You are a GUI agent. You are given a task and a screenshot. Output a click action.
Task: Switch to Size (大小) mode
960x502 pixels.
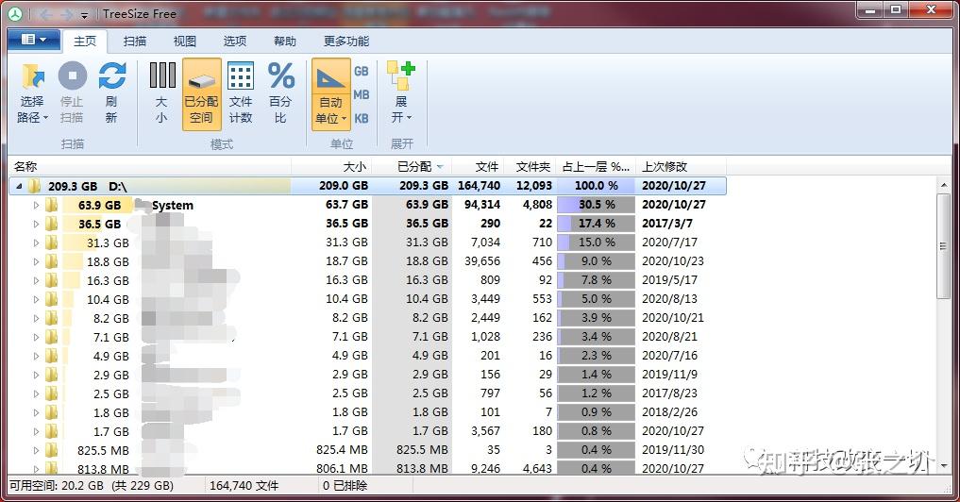161,93
